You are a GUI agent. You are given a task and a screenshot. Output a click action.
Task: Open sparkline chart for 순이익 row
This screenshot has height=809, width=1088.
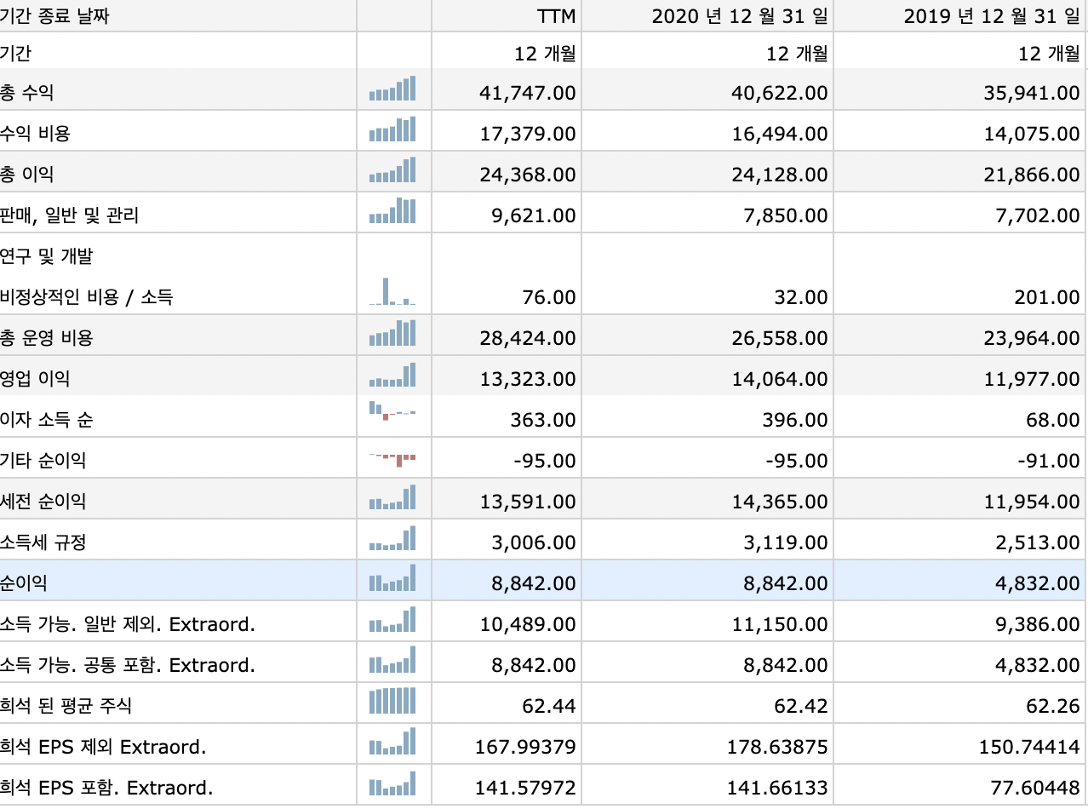pos(392,578)
